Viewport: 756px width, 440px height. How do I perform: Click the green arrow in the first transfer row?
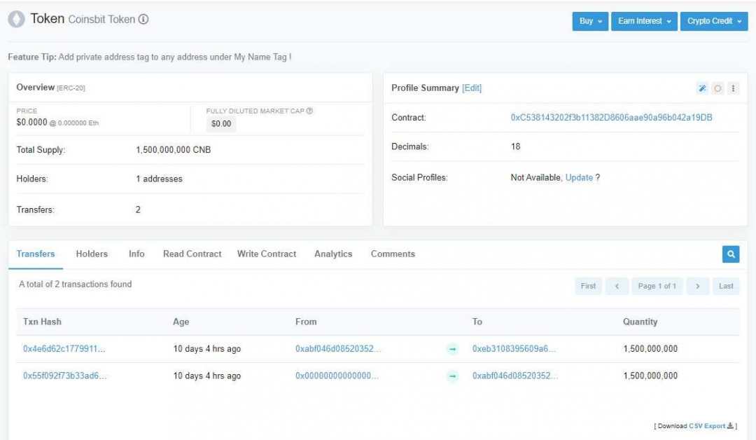(x=452, y=349)
